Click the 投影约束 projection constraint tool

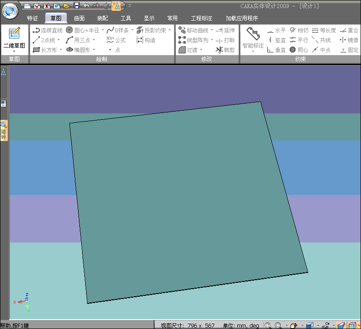click(151, 30)
